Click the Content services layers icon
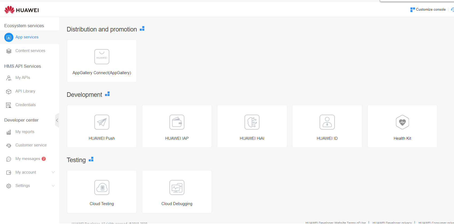This screenshot has height=224, width=454. pyautogui.click(x=9, y=51)
